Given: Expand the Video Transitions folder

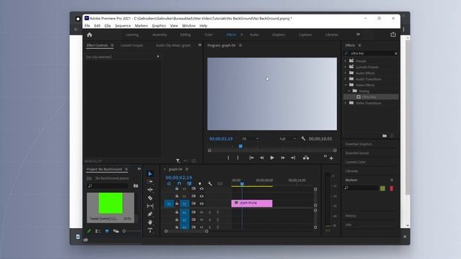Looking at the screenshot, I should (346, 103).
